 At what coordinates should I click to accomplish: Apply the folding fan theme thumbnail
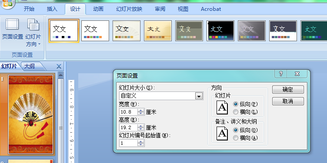pos(127,31)
